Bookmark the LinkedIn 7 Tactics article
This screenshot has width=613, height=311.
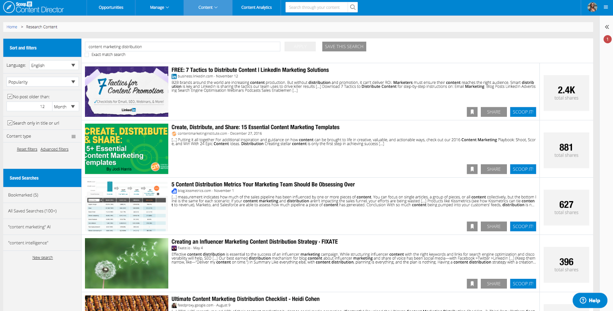[x=472, y=112]
